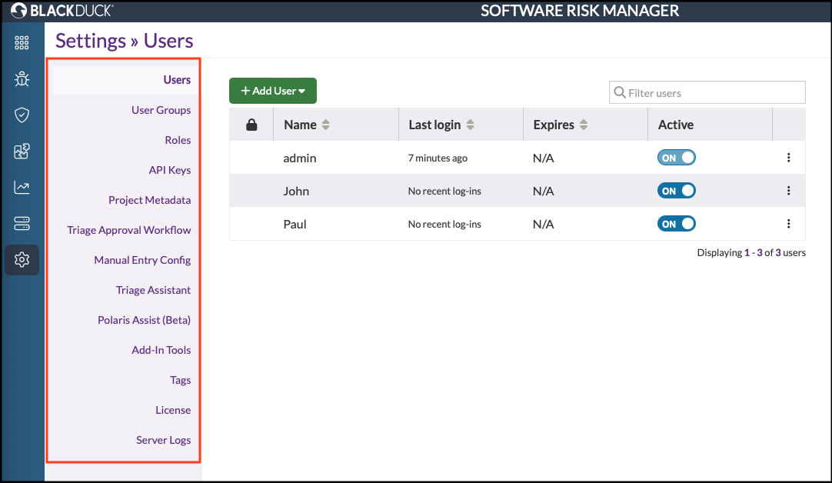This screenshot has width=832, height=483.
Task: Go to Triage Assistant settings
Action: click(x=153, y=290)
